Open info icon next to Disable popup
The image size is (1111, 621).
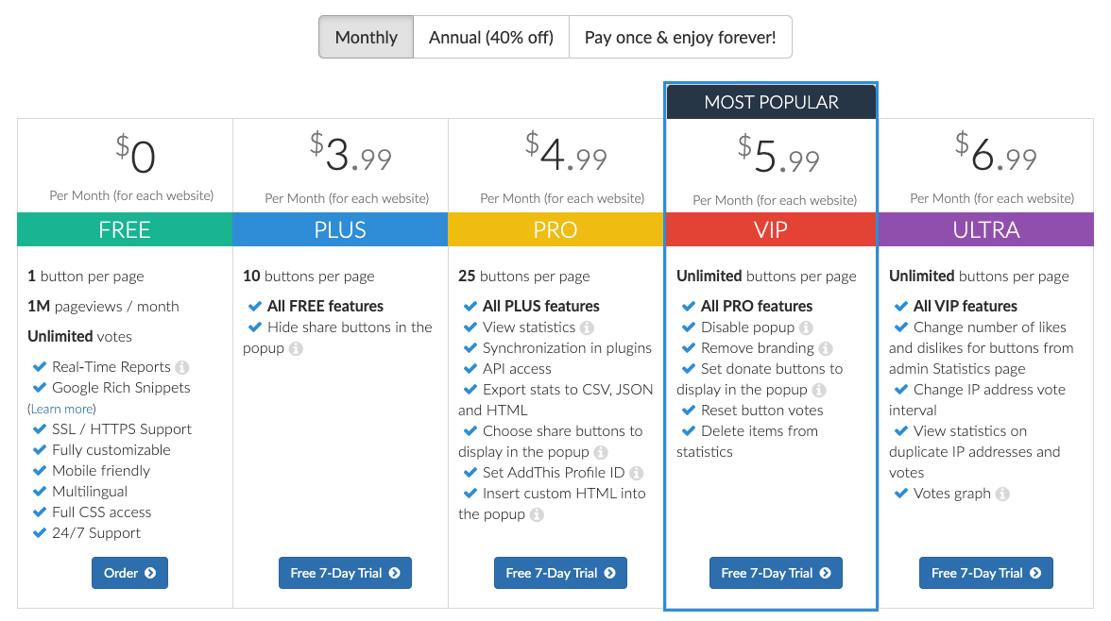click(806, 327)
